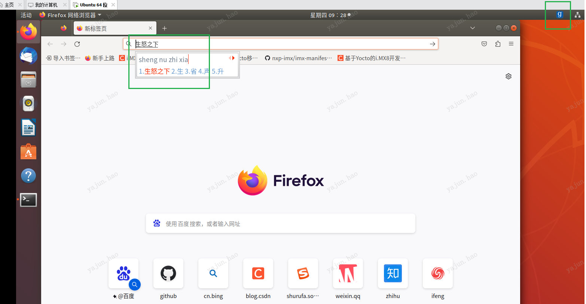Choose candidate 1.生怒之下

(154, 71)
